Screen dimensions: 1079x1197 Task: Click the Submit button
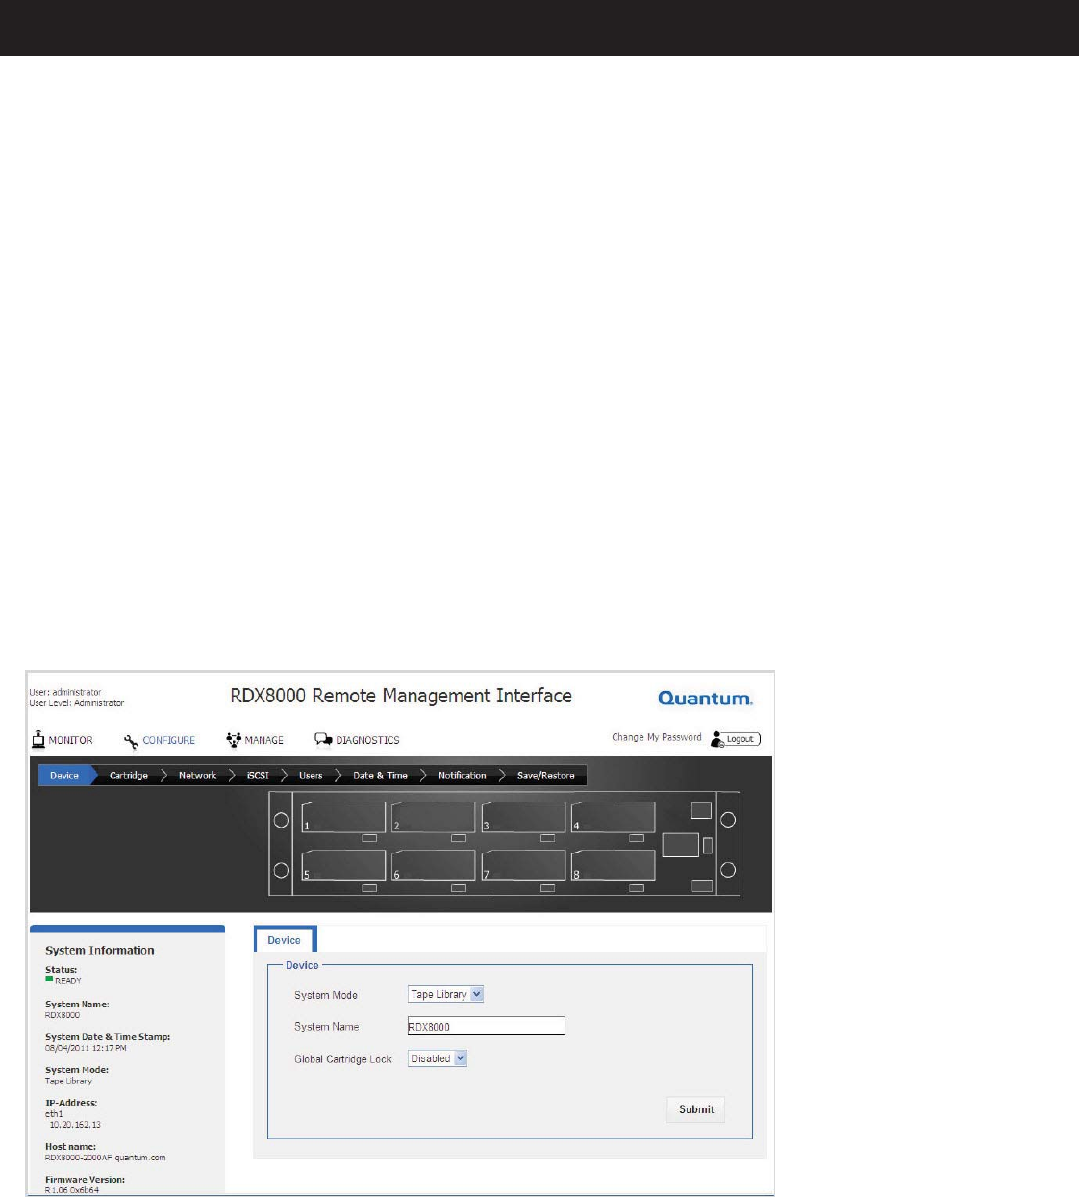[x=696, y=1109]
